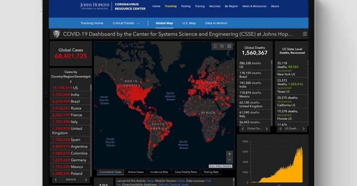Viewport: 357px width, 186px height.
Task: Select the Texas US deaths row
Action: click(291, 86)
